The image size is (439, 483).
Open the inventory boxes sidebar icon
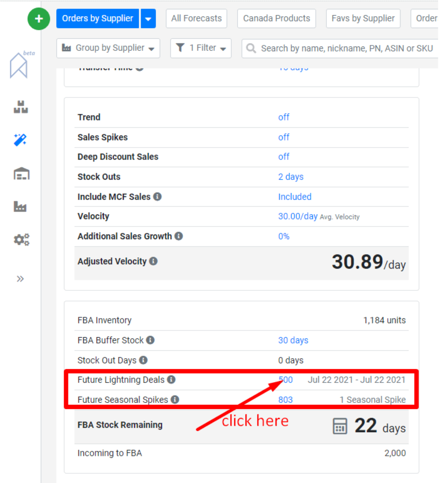pyautogui.click(x=21, y=107)
